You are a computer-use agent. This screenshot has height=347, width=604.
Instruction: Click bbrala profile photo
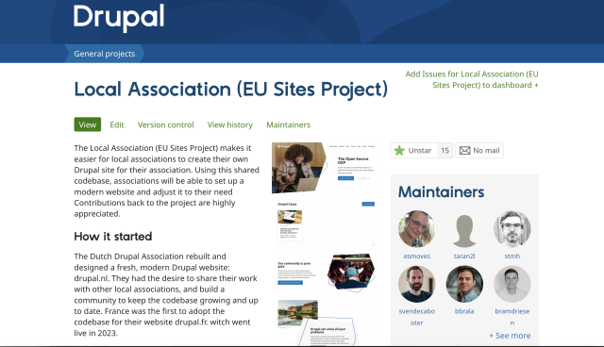click(x=464, y=284)
